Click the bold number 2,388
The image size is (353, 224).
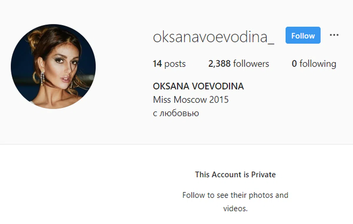[219, 64]
